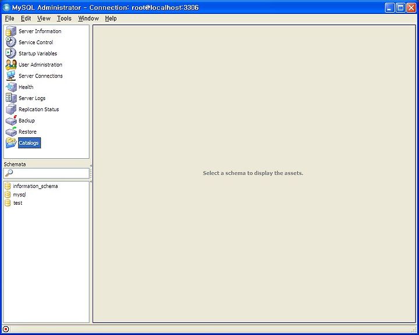Select the Restore label
The height and width of the screenshot is (335, 419).
click(27, 131)
